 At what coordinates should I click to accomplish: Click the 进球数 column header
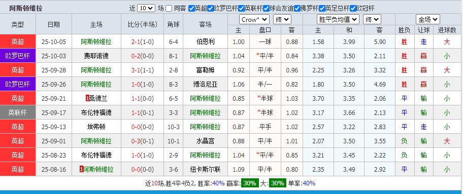tap(447, 30)
